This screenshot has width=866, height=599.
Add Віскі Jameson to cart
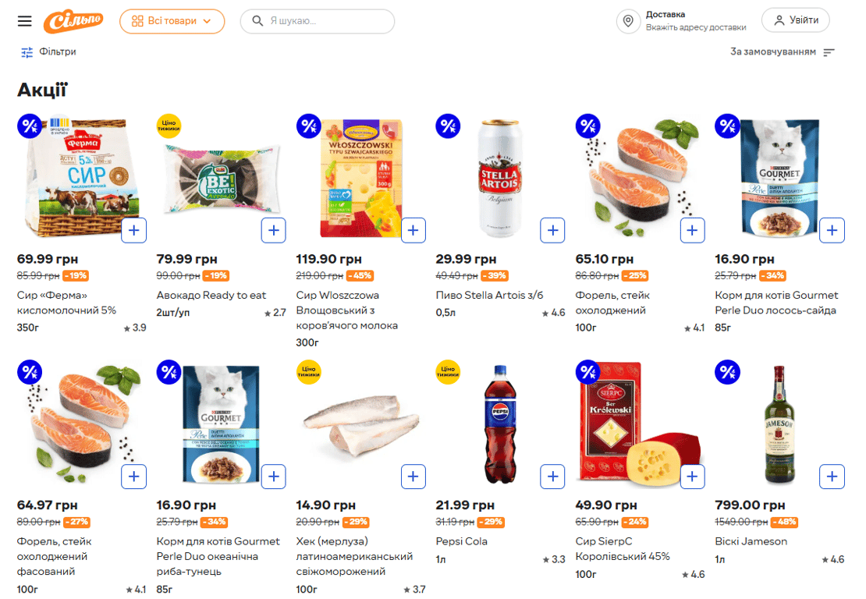click(832, 476)
